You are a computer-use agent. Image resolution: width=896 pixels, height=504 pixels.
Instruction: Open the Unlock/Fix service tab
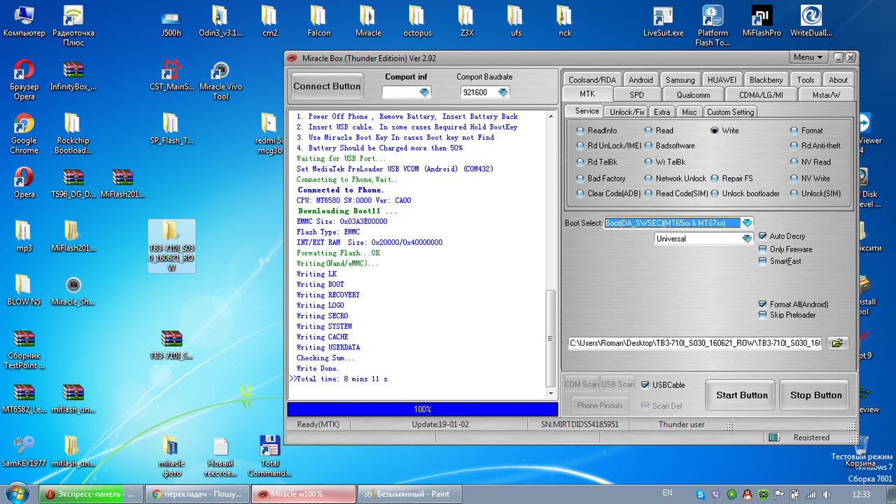626,111
